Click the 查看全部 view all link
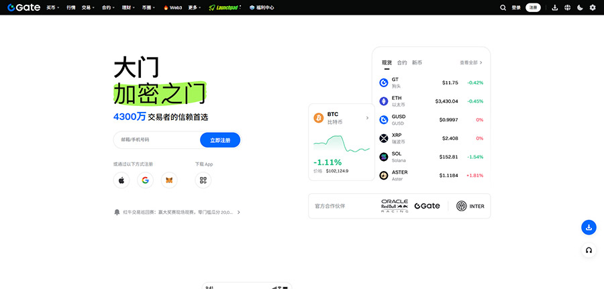 tap(470, 62)
